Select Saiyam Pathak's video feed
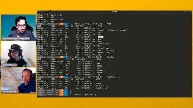 [x=18, y=27]
